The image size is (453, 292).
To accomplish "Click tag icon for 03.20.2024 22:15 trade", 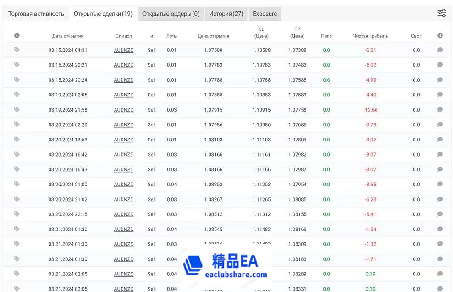I will coord(17,214).
